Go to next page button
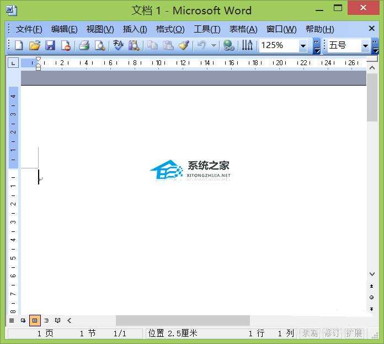 (x=372, y=309)
